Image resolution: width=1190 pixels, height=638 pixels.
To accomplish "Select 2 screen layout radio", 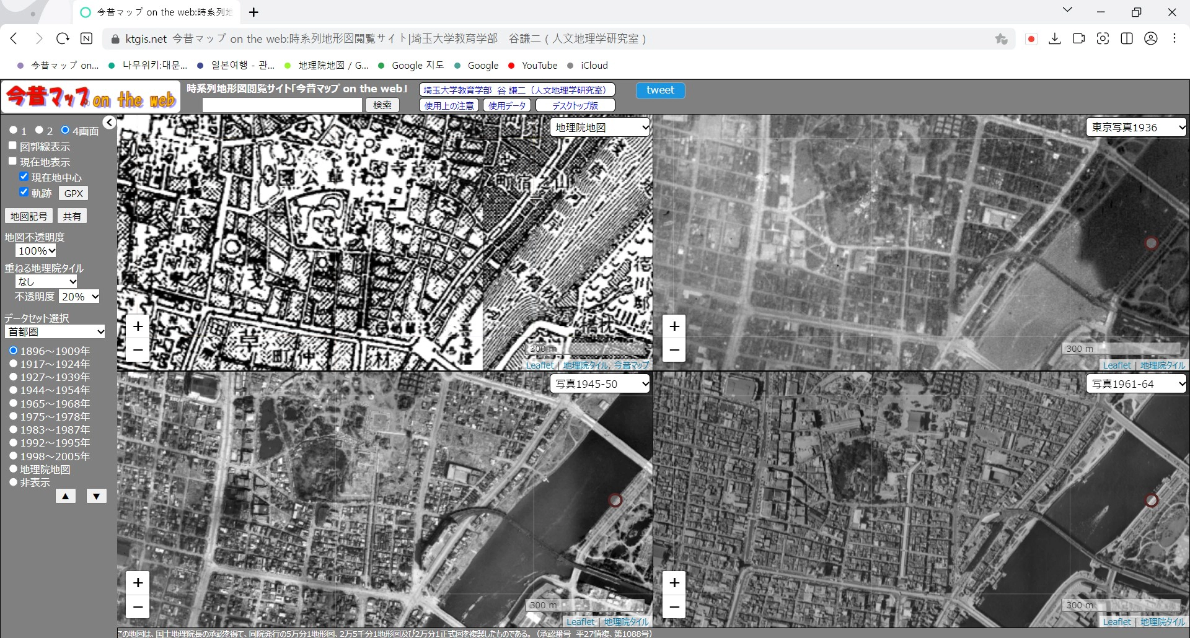I will (x=39, y=130).
